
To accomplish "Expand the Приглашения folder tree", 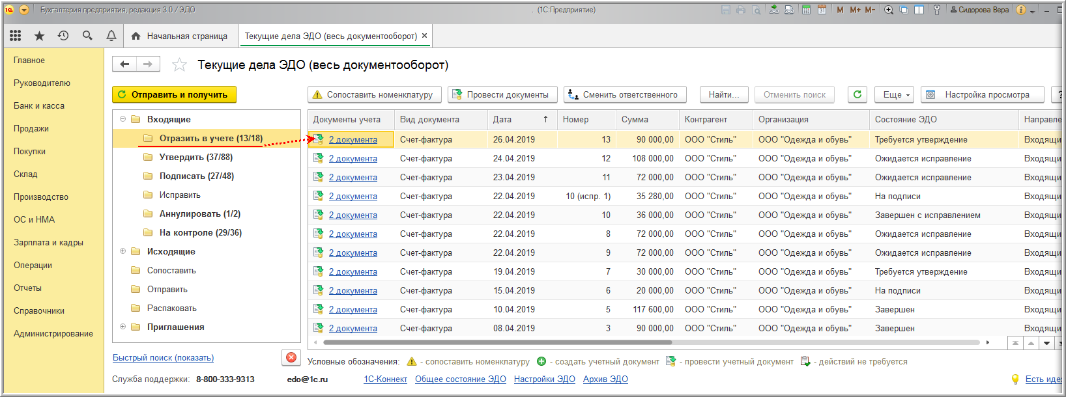I will coord(122,327).
